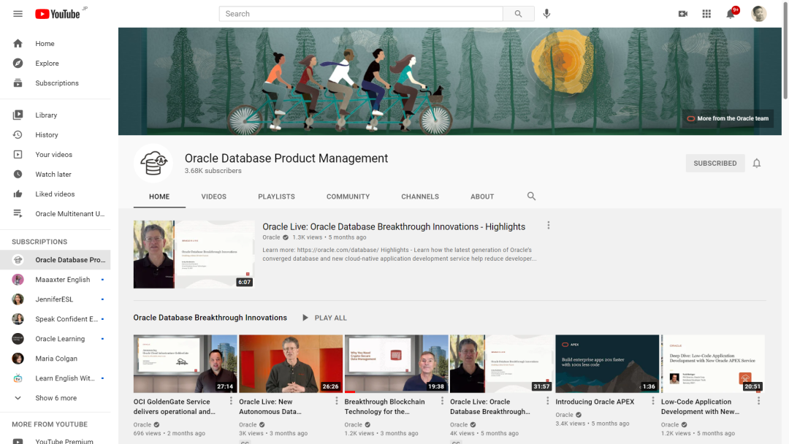Play Oracle Live 26:26 thumbnail
Screen dimensions: 789x444
[x=291, y=364]
